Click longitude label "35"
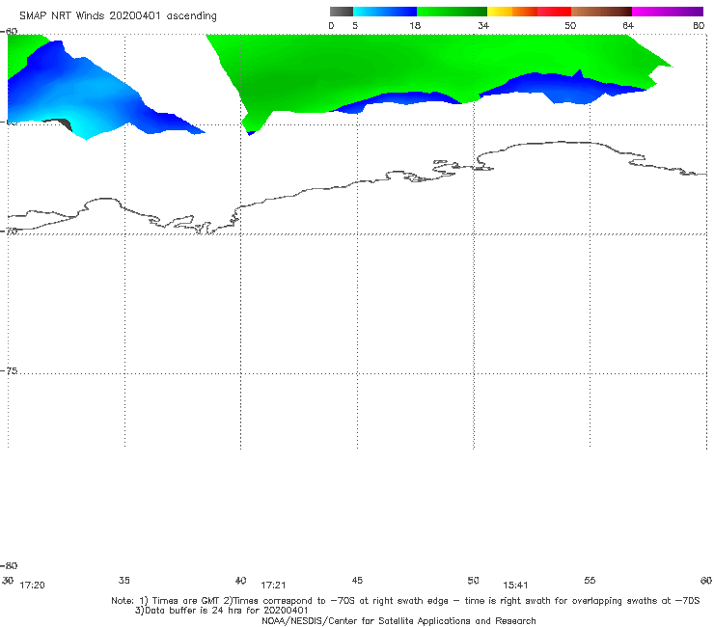The width and height of the screenshot is (714, 627). pos(124,580)
